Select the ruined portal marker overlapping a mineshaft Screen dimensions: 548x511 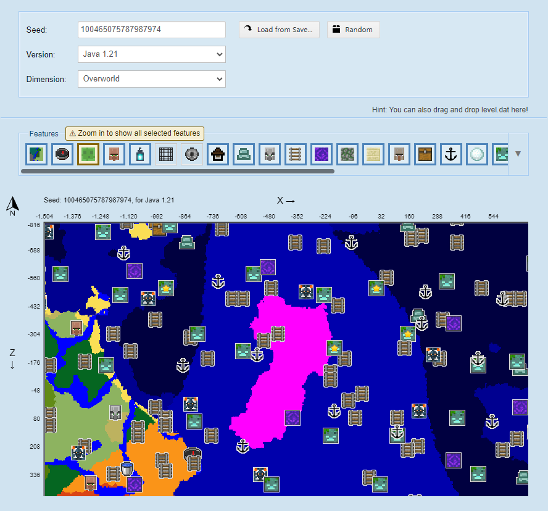tap(454, 323)
